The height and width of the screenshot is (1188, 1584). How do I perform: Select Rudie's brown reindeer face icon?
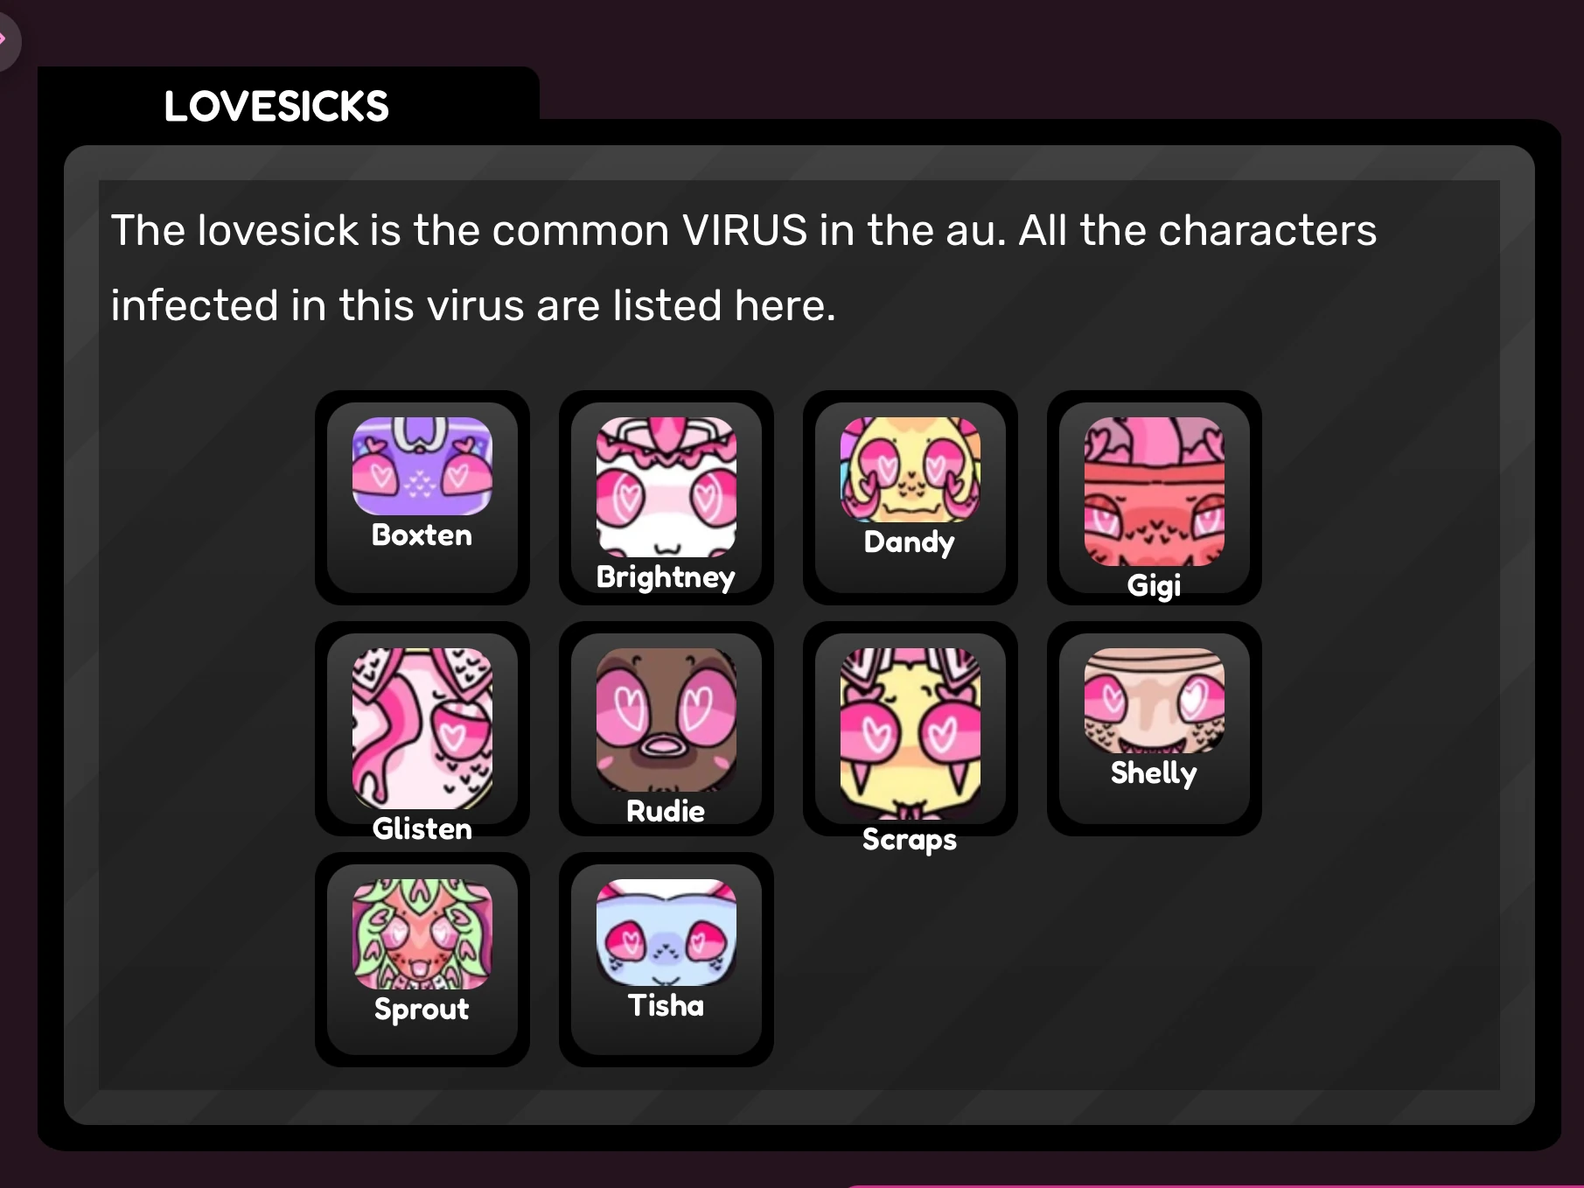pyautogui.click(x=666, y=719)
